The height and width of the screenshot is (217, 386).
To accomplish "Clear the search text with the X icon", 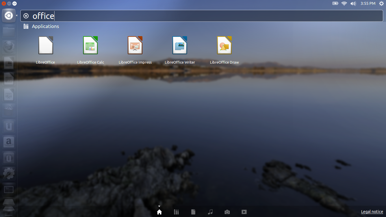I will pos(26,16).
